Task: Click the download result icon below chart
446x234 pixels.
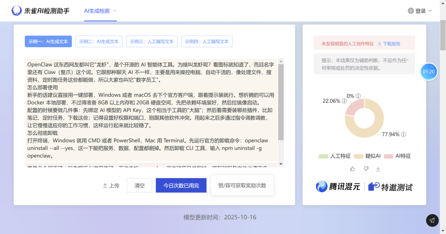Action: click(378, 169)
